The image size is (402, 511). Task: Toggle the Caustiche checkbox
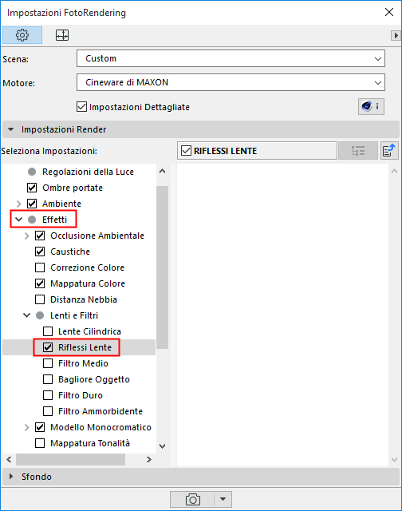40,252
